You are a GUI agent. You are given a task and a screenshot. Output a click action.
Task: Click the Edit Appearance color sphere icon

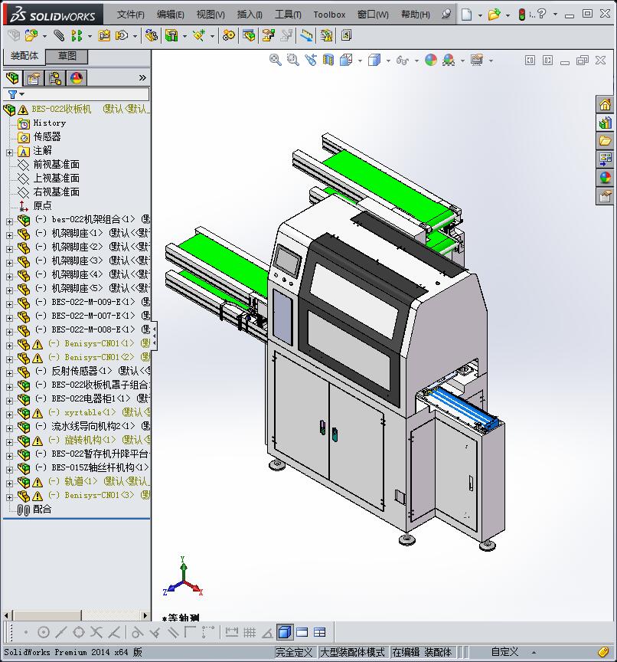pyautogui.click(x=431, y=60)
